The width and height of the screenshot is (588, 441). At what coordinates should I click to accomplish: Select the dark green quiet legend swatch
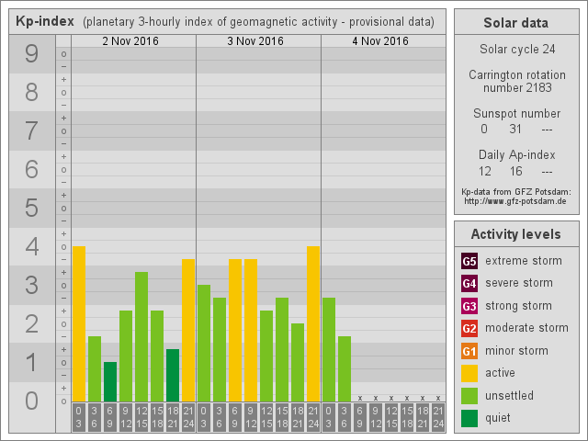point(469,418)
